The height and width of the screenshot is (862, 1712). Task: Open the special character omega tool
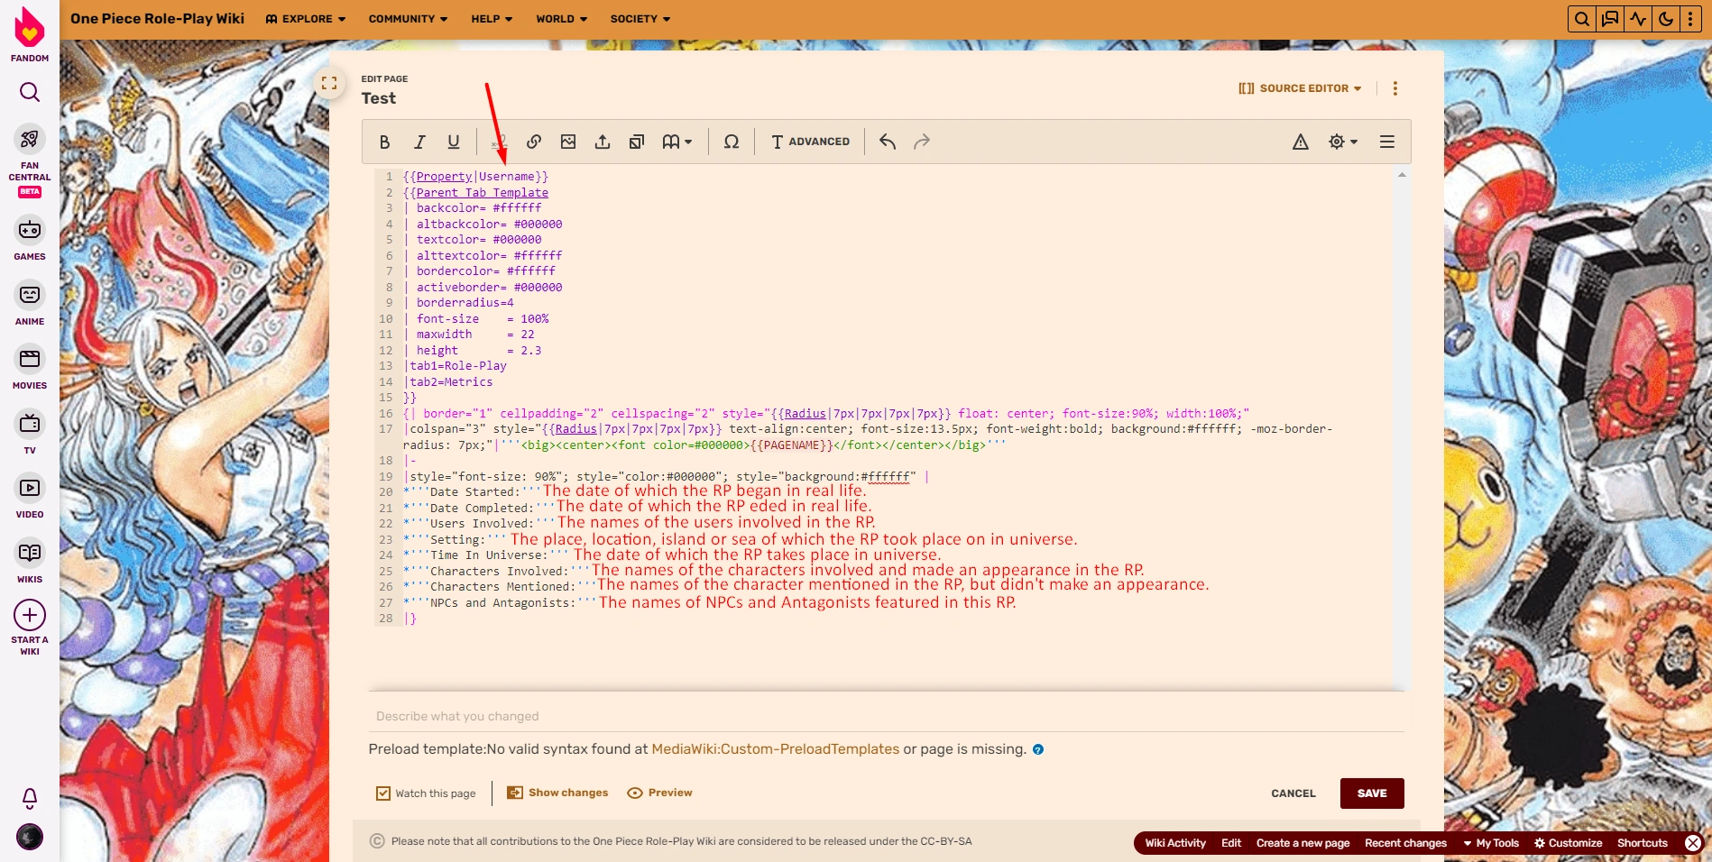732,142
